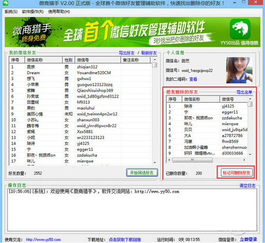Click the 标记可删除好友 button

[x=236, y=173]
